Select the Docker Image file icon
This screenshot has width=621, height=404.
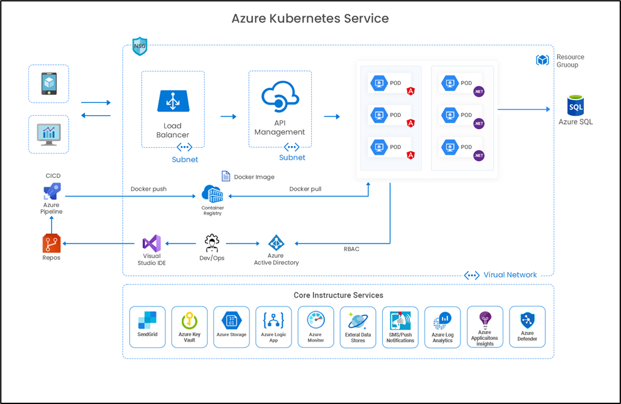[x=226, y=176]
